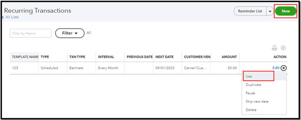Sort by the Next Date column header
The height and width of the screenshot is (120, 301).
(x=164, y=57)
